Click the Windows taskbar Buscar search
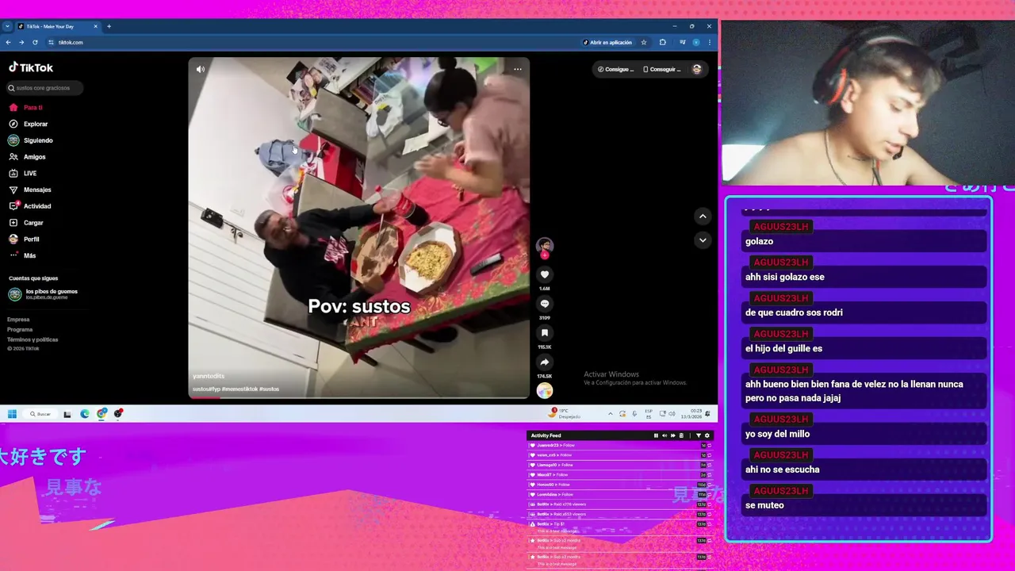 [40, 414]
